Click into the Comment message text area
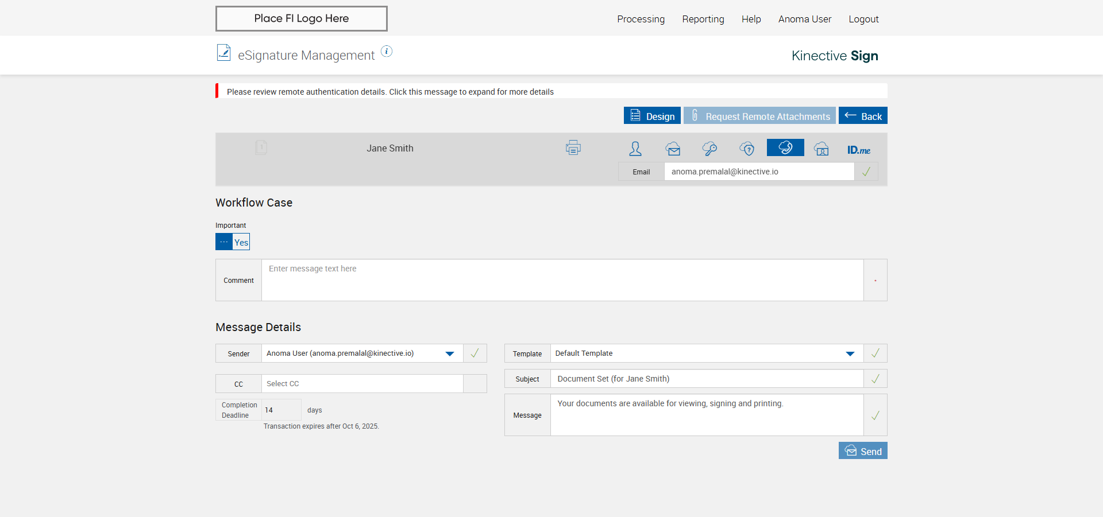This screenshot has height=517, width=1103. coord(562,280)
